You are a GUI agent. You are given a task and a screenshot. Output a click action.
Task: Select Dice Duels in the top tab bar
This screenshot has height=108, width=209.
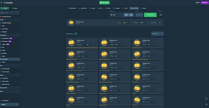click(x=134, y=8)
